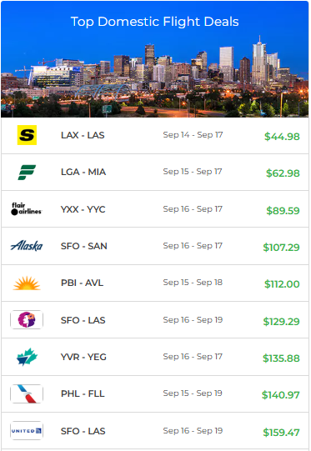Click the Hawaiian Airlines purple logo
The width and height of the screenshot is (311, 451).
point(27,319)
